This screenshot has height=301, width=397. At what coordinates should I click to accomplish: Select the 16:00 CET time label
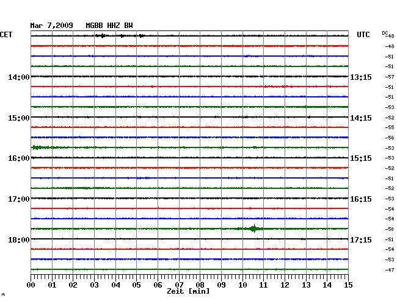coord(19,158)
